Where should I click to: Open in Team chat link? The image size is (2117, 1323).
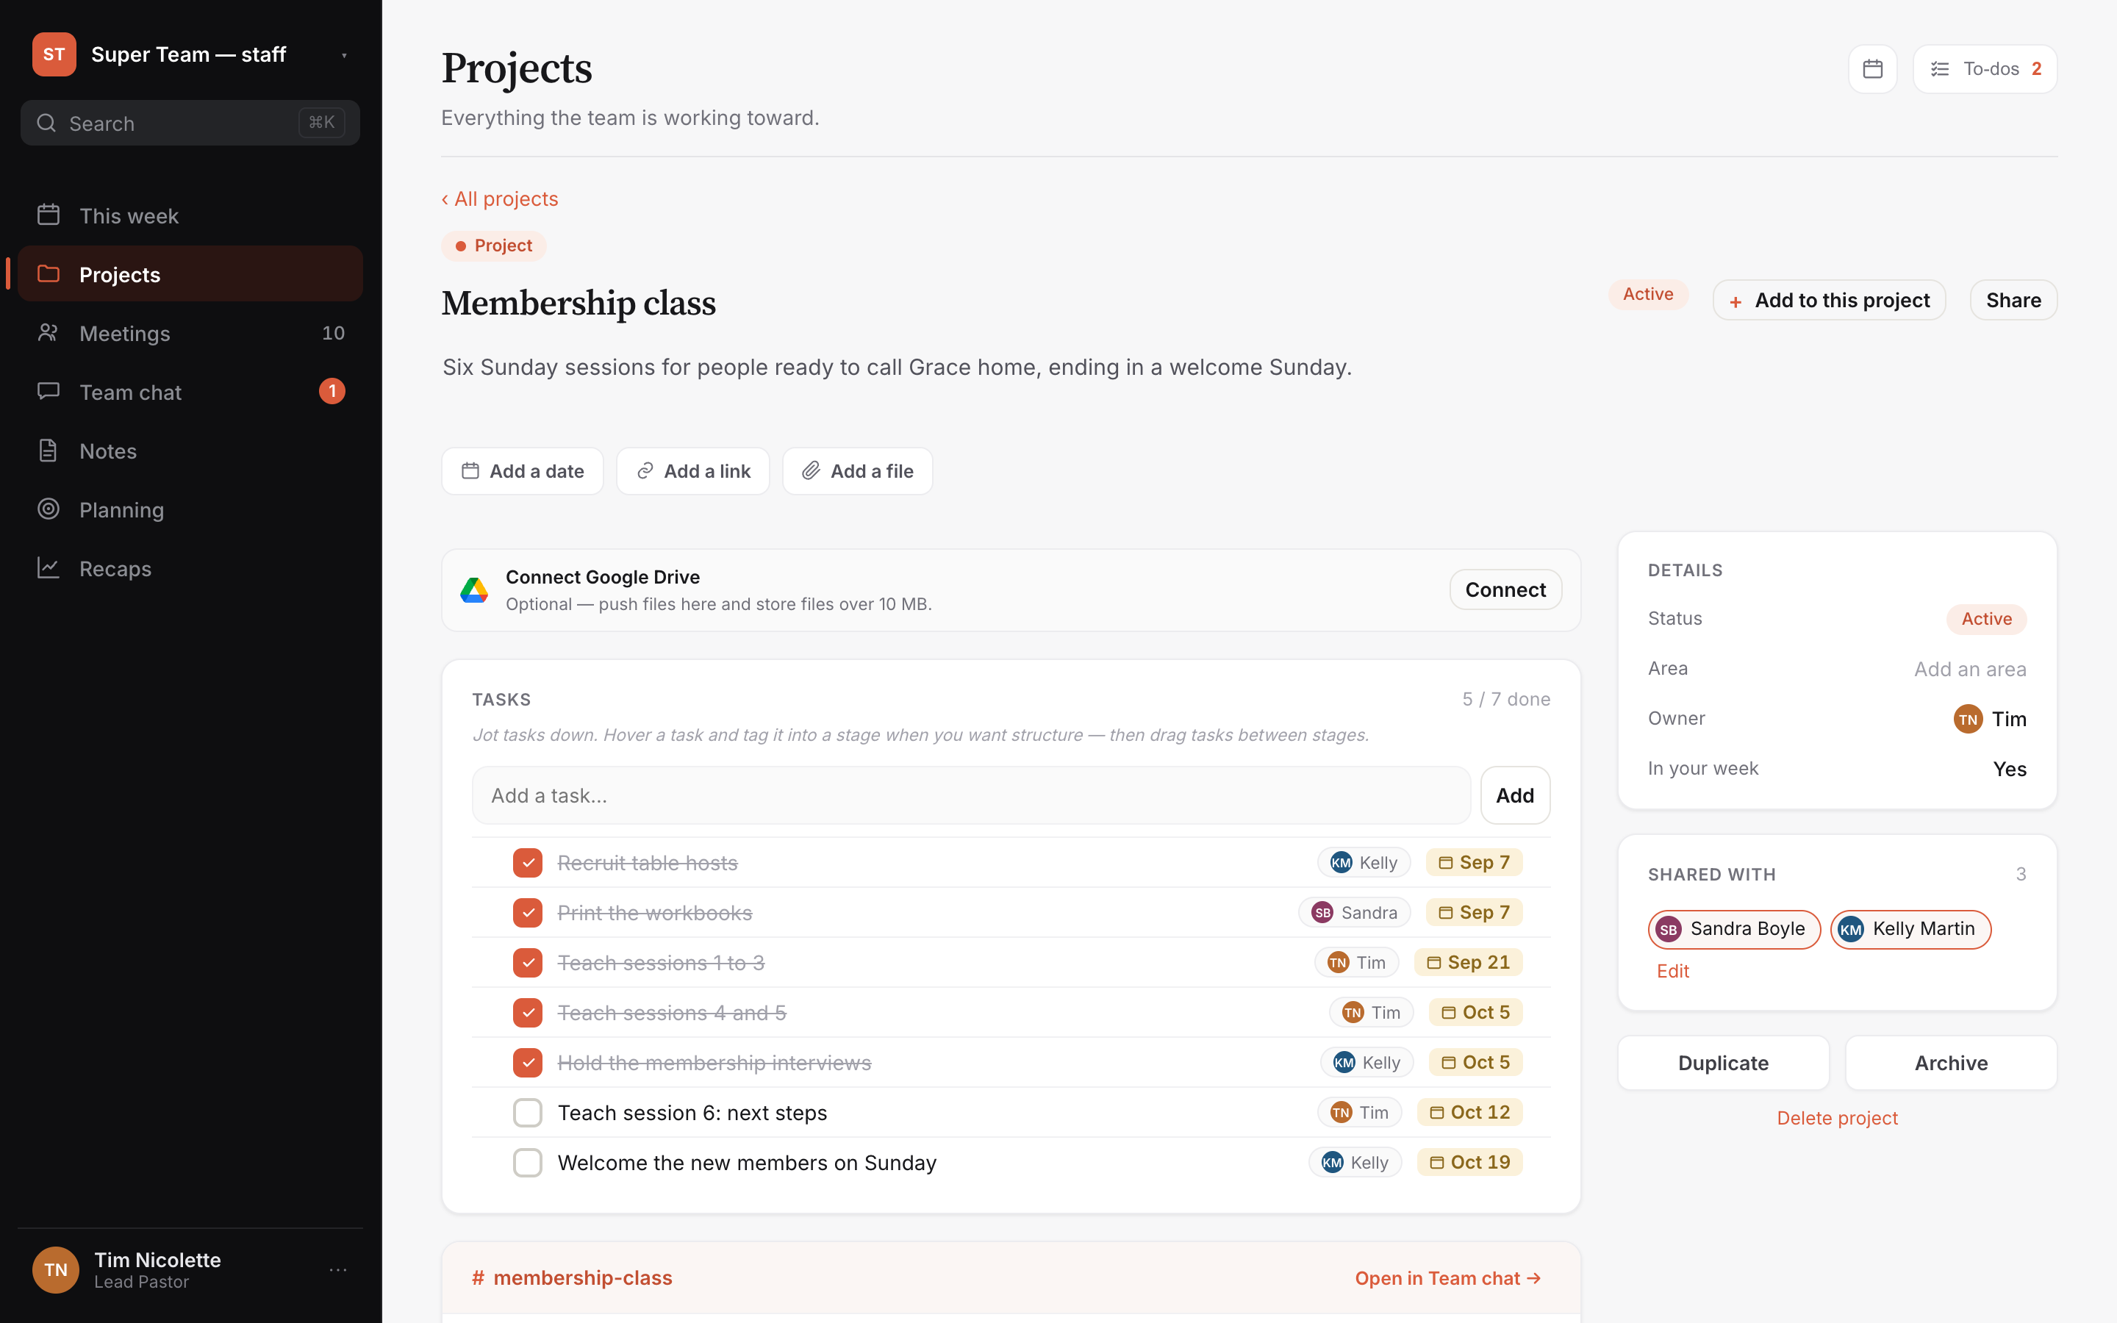pos(1448,1278)
